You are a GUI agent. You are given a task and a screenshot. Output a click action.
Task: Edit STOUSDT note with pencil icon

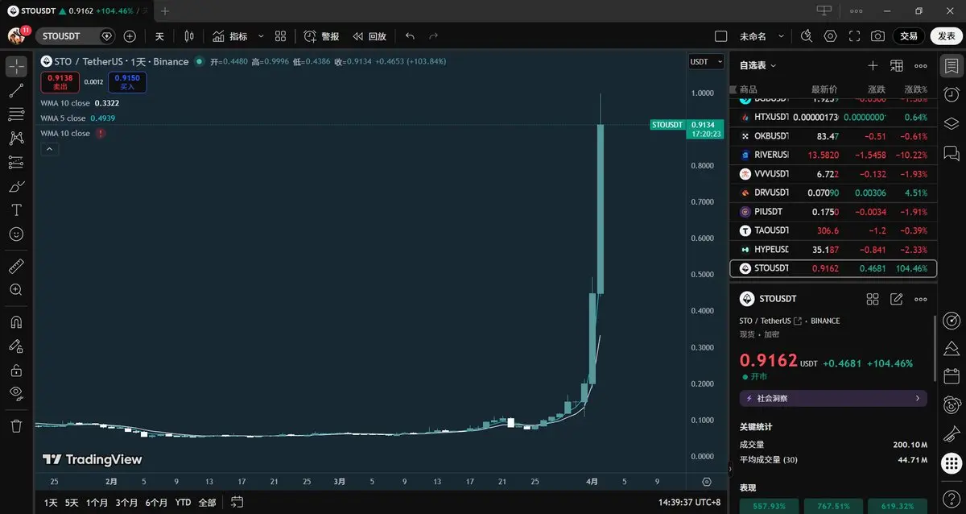[x=896, y=299]
